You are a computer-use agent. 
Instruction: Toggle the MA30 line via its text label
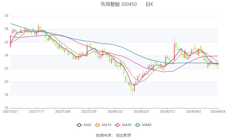click(x=126, y=125)
